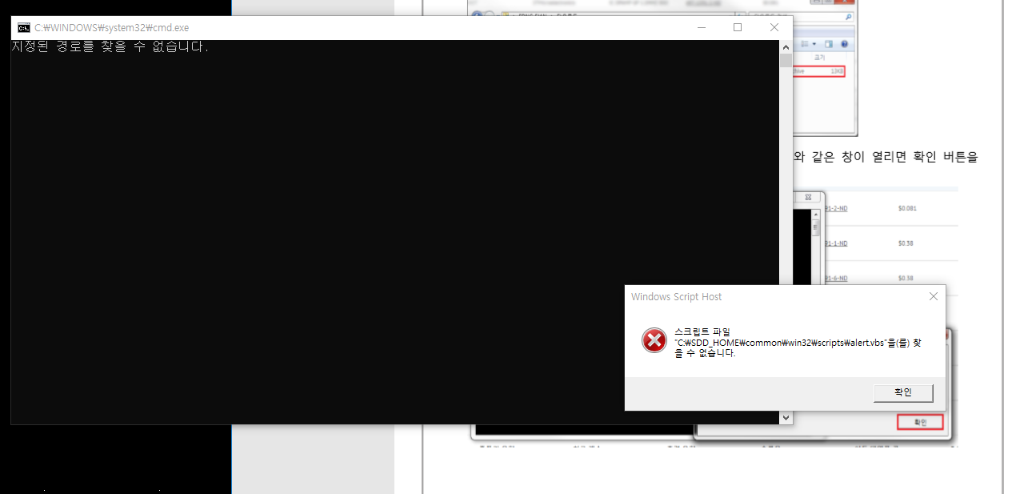Click the red error icon in dialog
Image resolution: width=1012 pixels, height=494 pixels.
[x=654, y=340]
